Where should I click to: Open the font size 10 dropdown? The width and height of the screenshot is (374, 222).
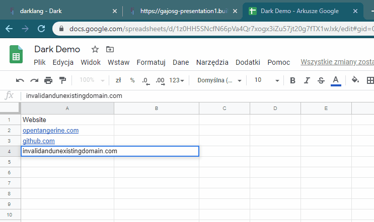[x=266, y=80]
